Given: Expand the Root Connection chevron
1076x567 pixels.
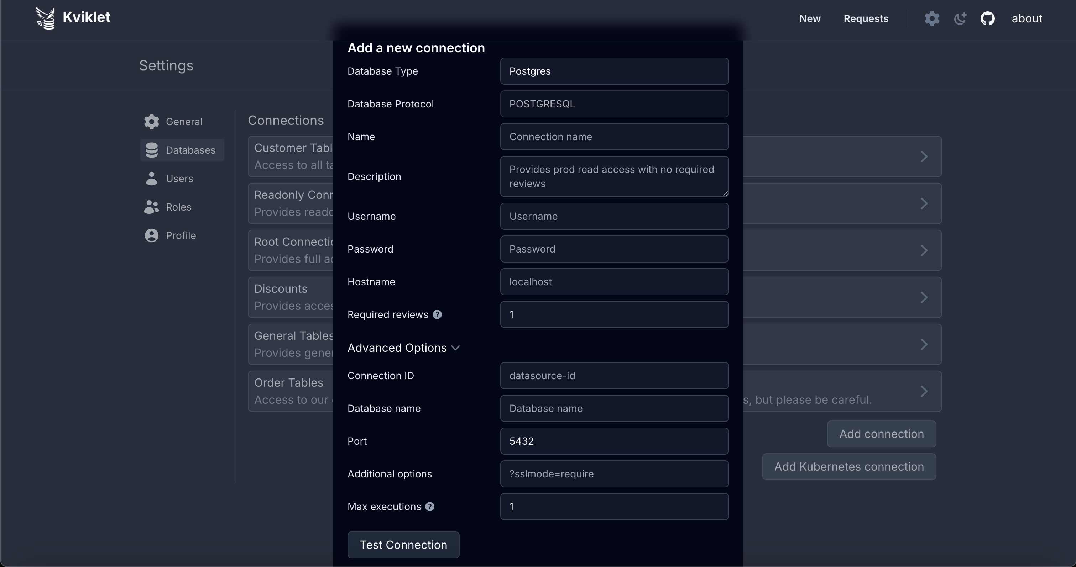Looking at the screenshot, I should tap(924, 250).
